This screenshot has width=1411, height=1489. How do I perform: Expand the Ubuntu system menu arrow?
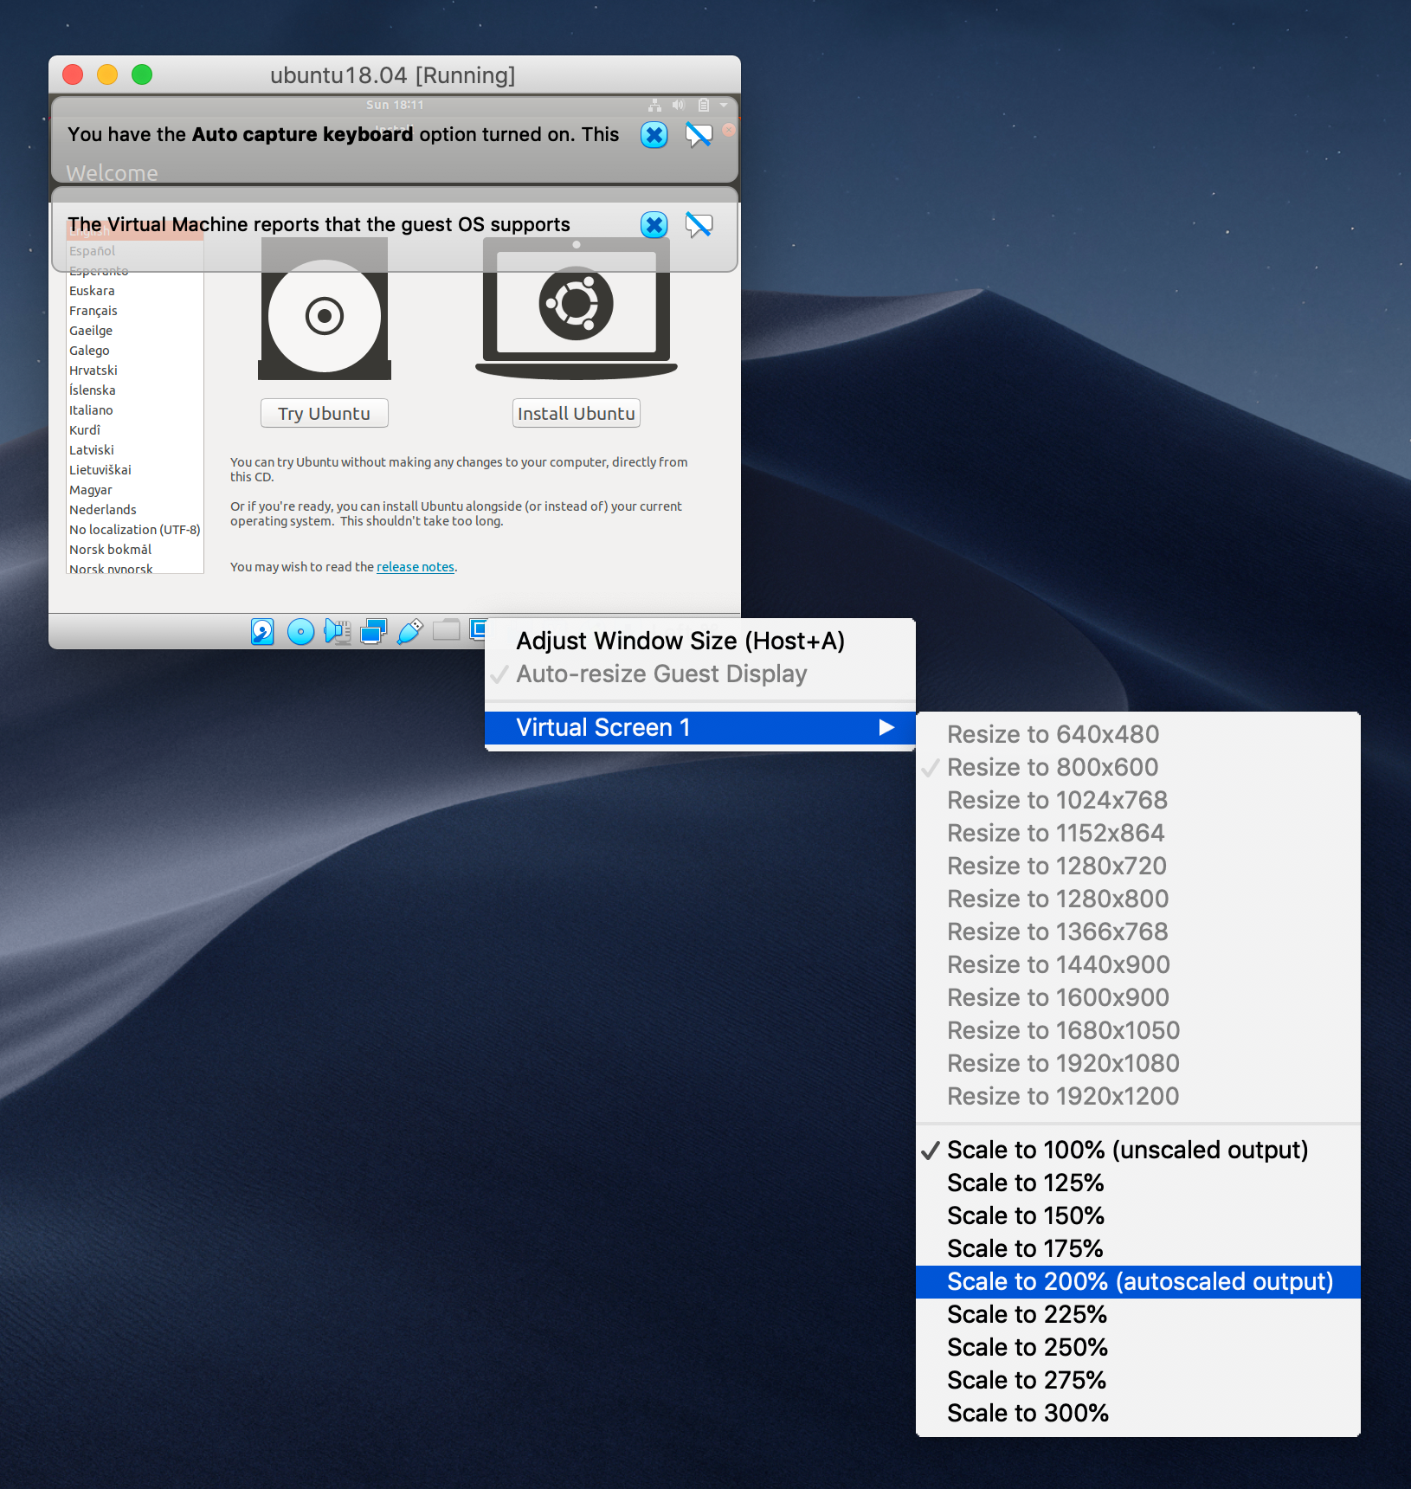[x=724, y=105]
